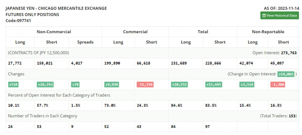Select the commercial short value 66,618

point(144,63)
